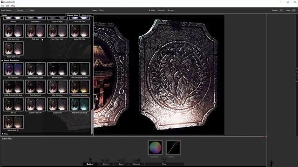Collapse the Stock Emulation category
Screen dimensions: 298x167
pyautogui.click(x=2, y=60)
